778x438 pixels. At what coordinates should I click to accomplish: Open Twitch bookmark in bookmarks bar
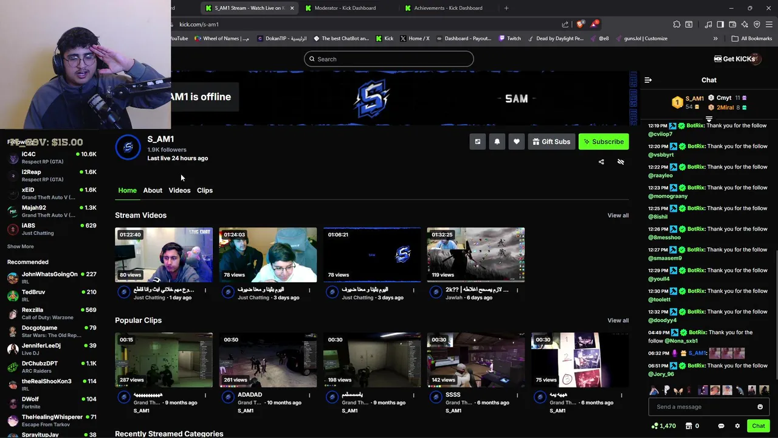pos(509,38)
